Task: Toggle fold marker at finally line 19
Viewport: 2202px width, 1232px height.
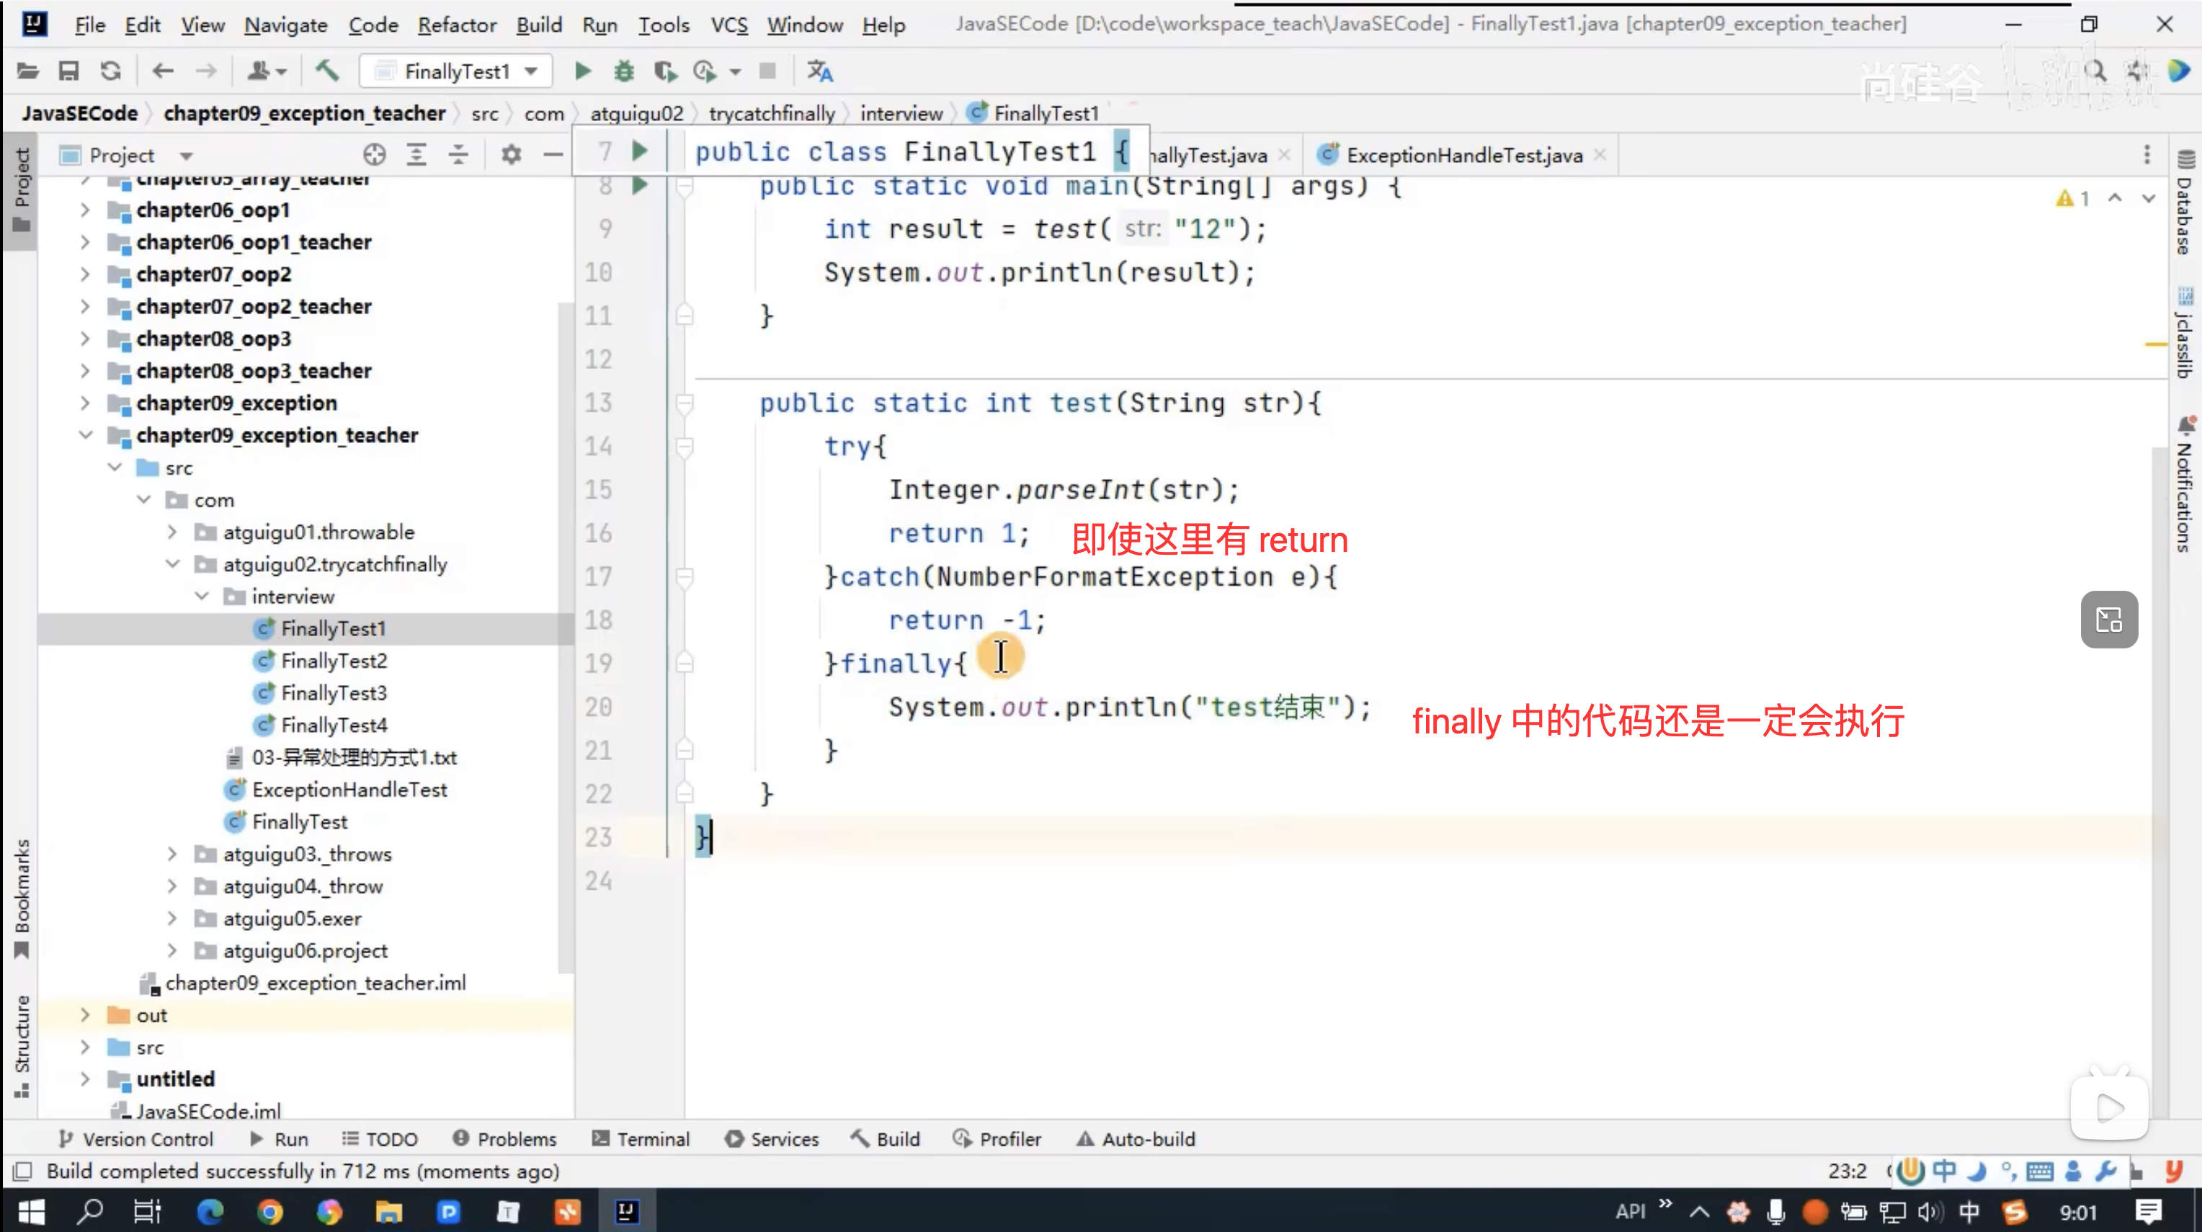Action: pos(685,663)
